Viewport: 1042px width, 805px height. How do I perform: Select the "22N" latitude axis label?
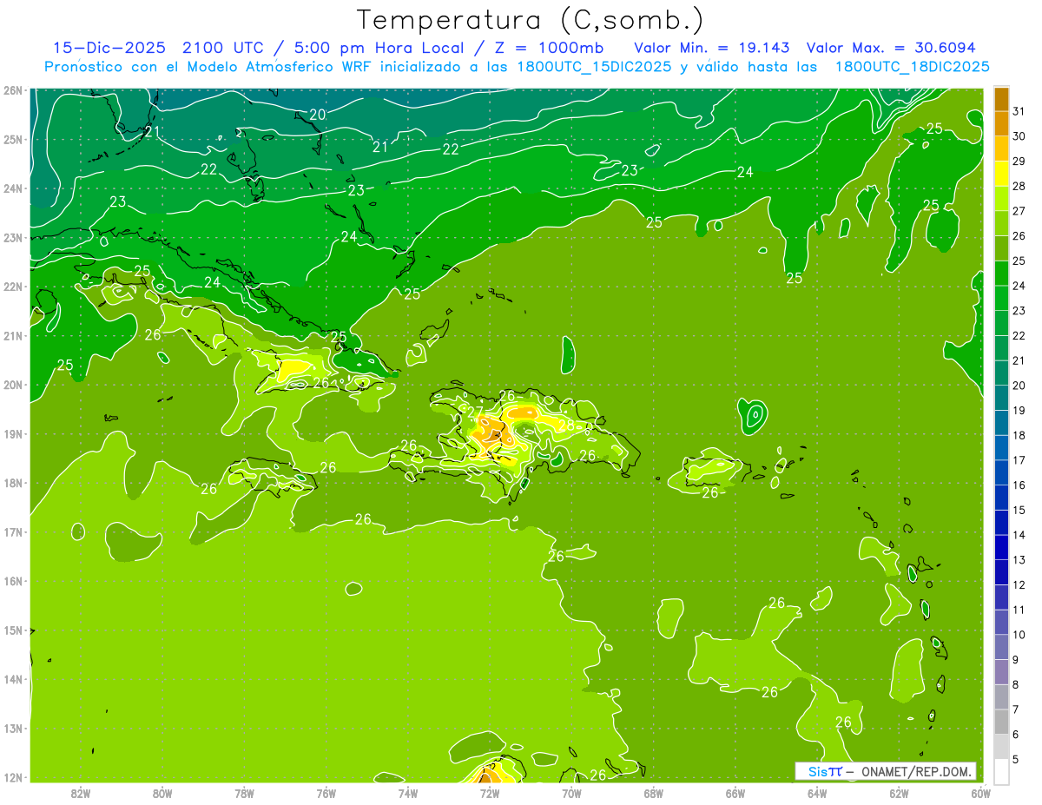click(x=12, y=287)
